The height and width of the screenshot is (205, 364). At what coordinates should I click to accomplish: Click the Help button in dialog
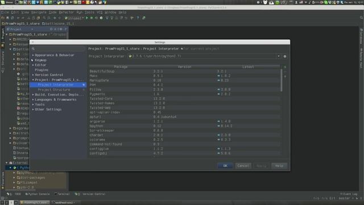click(x=279, y=166)
